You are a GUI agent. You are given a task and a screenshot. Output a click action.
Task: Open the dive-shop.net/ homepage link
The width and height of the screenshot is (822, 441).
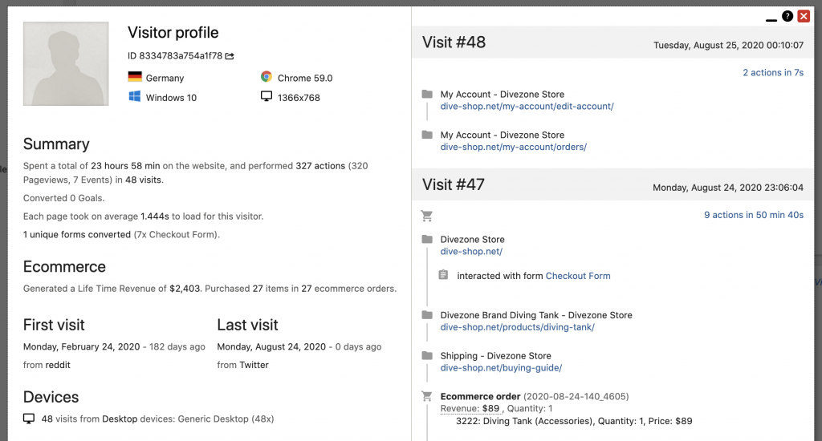[471, 252]
